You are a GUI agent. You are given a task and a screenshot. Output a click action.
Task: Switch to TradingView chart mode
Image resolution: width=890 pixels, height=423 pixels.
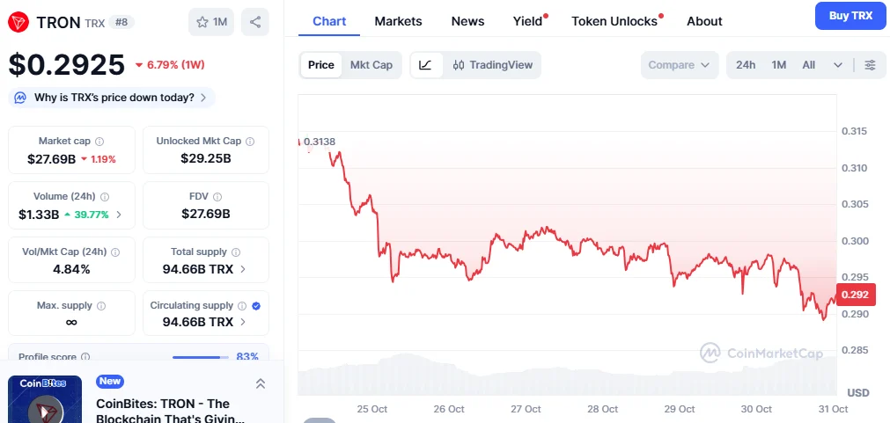tap(493, 65)
